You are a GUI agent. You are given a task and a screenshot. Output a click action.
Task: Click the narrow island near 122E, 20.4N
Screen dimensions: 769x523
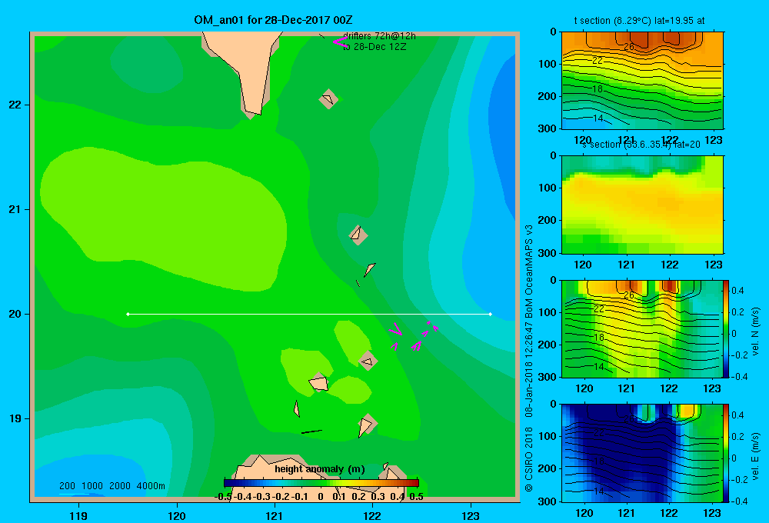click(x=369, y=269)
